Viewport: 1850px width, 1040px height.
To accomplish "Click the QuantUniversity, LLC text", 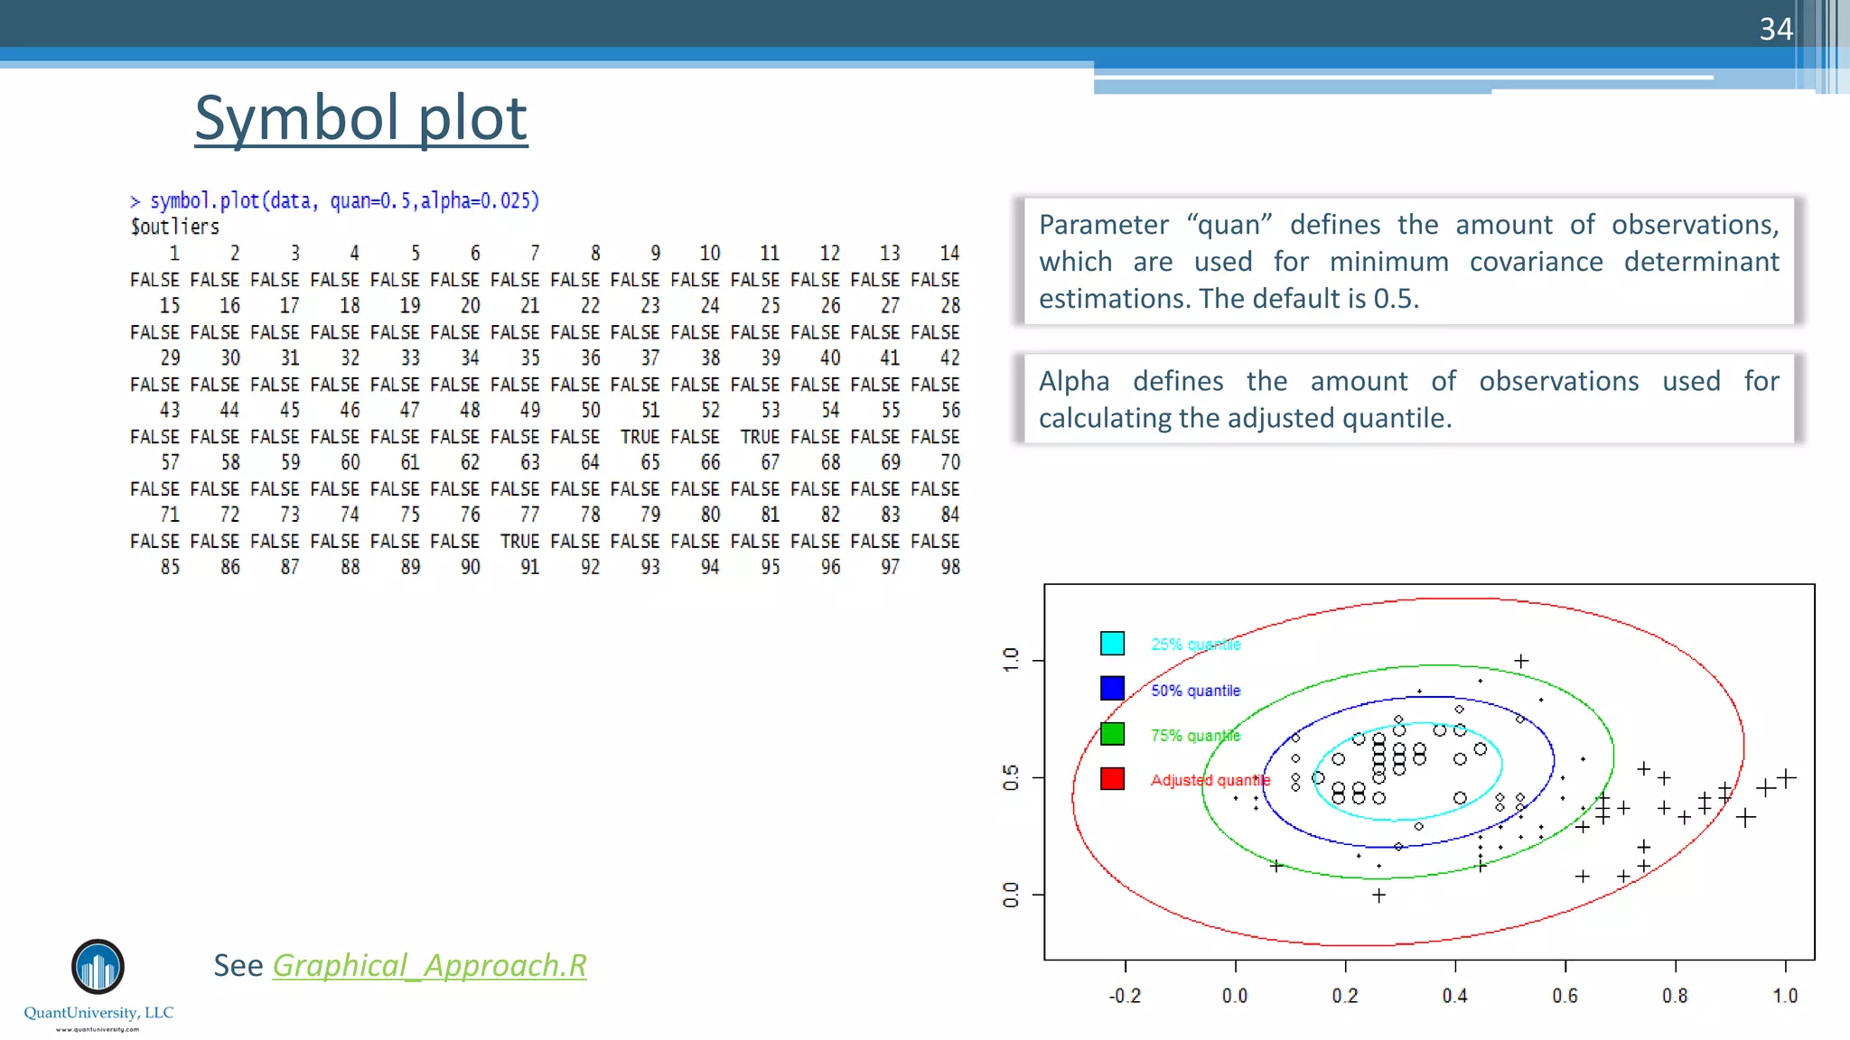I will tap(98, 1013).
